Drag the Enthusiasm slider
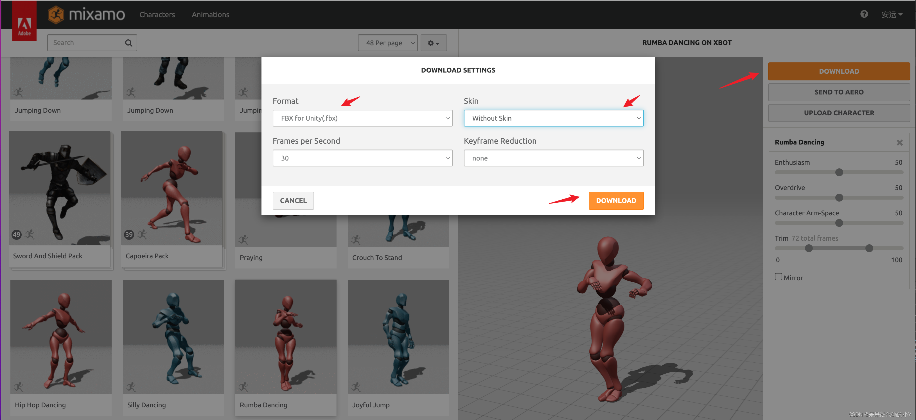The height and width of the screenshot is (420, 916). tap(839, 173)
